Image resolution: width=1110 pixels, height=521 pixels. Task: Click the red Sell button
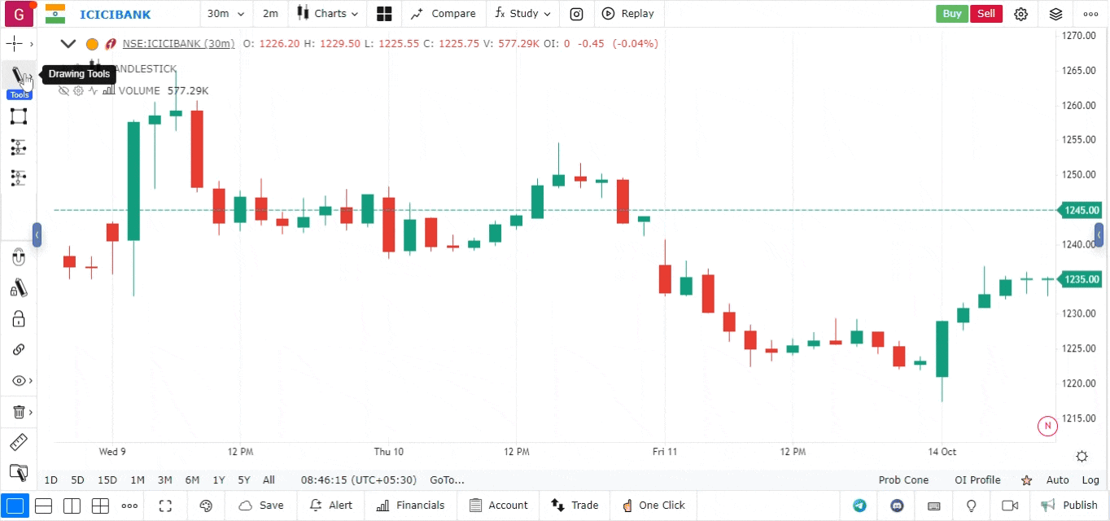[x=985, y=14]
